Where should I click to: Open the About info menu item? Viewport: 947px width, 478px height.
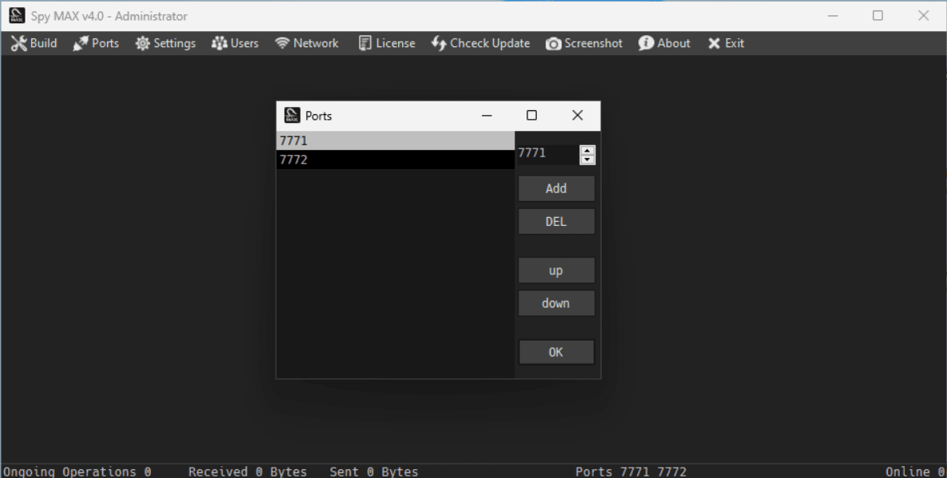pyautogui.click(x=665, y=44)
